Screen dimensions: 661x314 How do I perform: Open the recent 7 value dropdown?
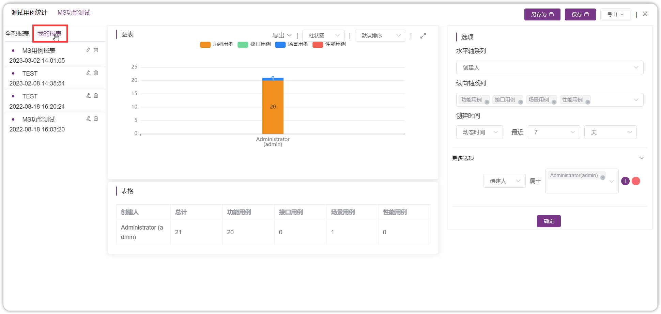click(x=554, y=132)
